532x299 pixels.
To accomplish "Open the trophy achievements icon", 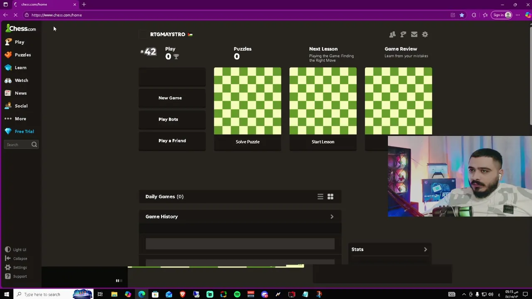I will 403,34.
